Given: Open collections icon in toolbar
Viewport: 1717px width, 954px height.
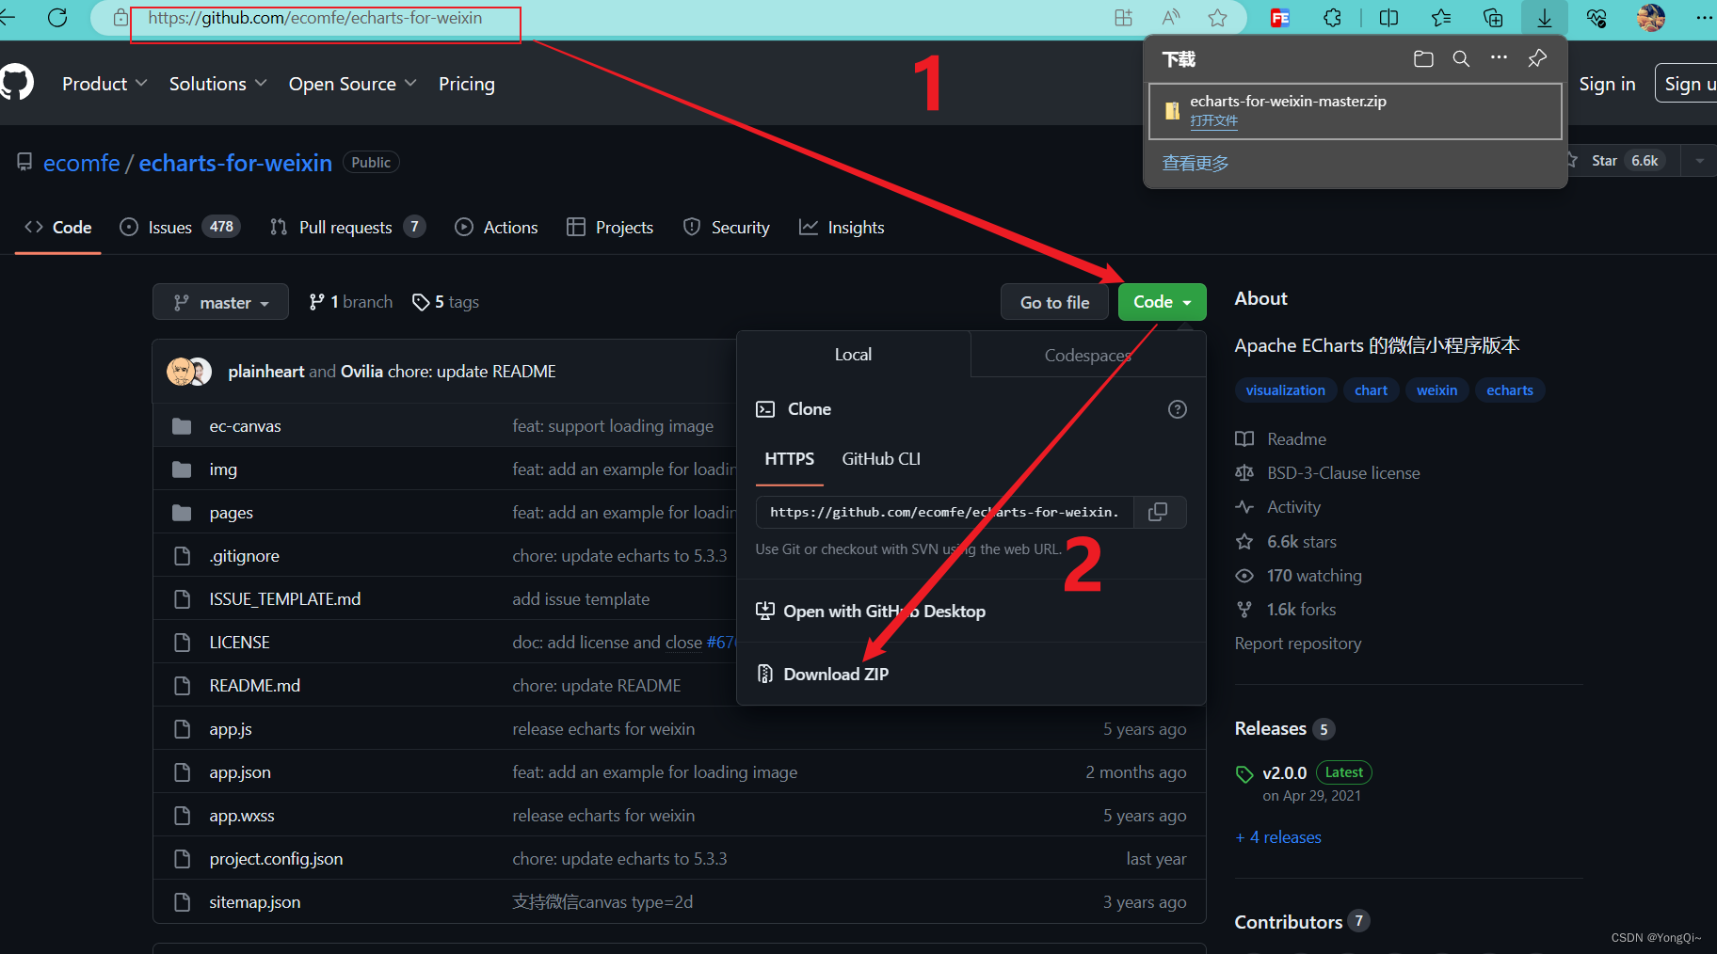Looking at the screenshot, I should 1493,18.
